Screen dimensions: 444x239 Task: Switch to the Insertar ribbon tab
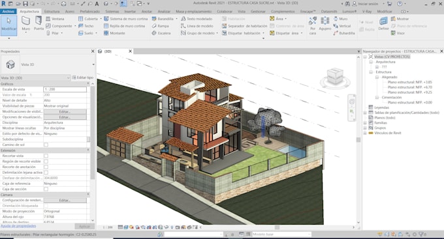tap(130, 12)
